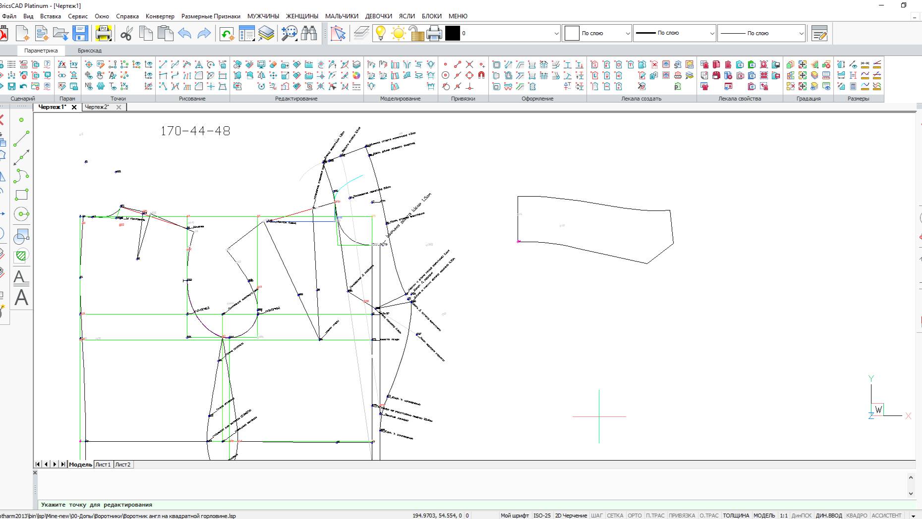Go to last layout with navigation arrow

63,465
